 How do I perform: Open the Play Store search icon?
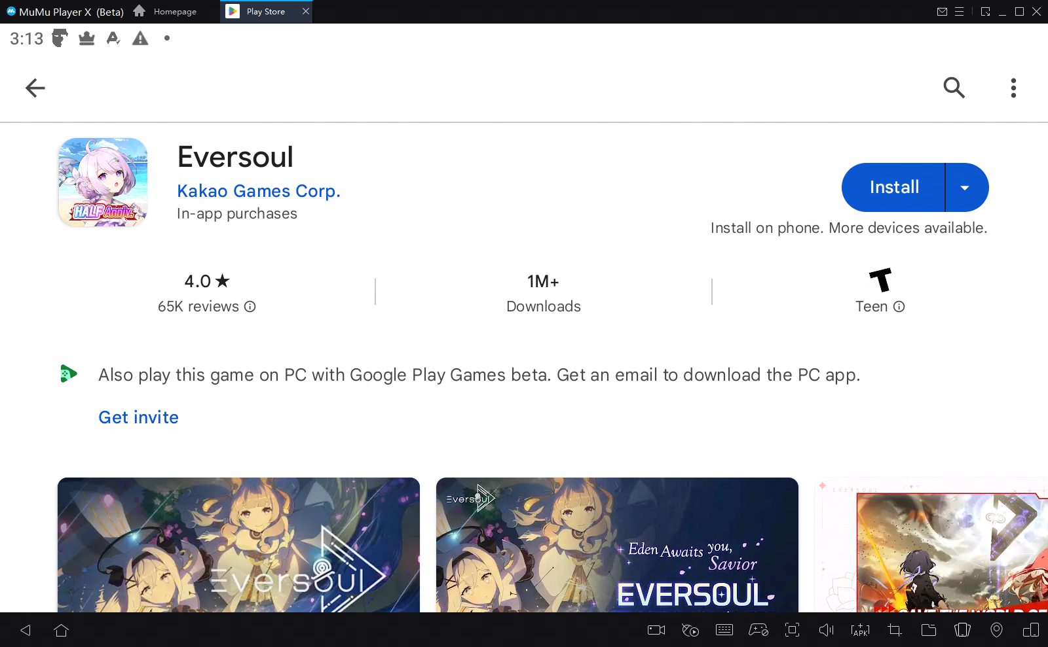[x=954, y=88]
